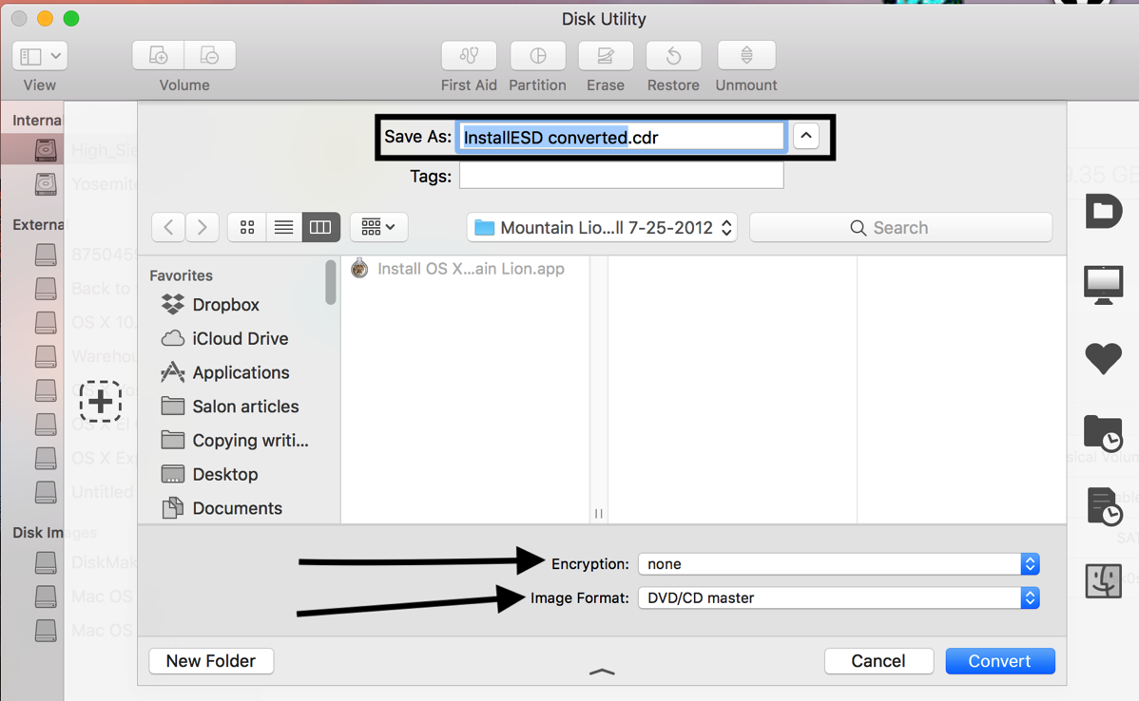Open the item grouping dropdown
Image resolution: width=1139 pixels, height=701 pixels.
378,228
